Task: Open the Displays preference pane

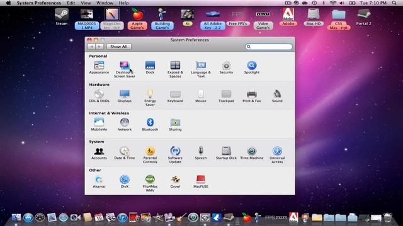Action: pos(125,96)
